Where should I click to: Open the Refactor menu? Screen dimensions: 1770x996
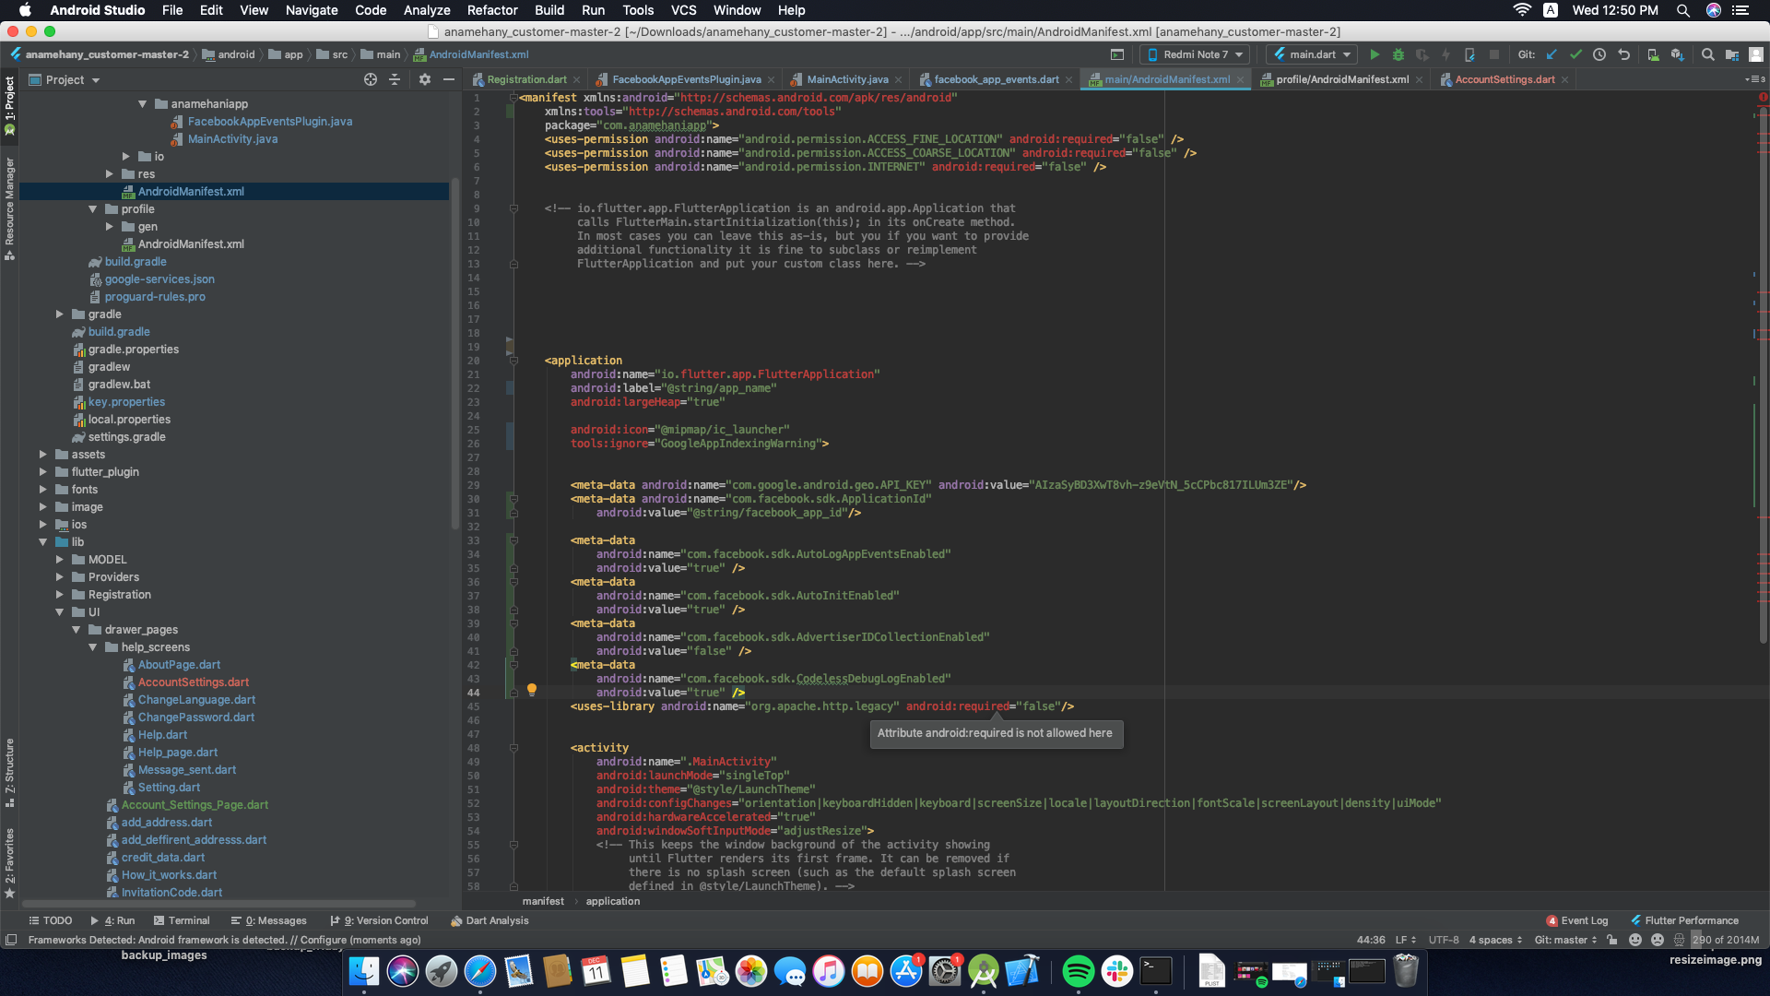point(491,10)
